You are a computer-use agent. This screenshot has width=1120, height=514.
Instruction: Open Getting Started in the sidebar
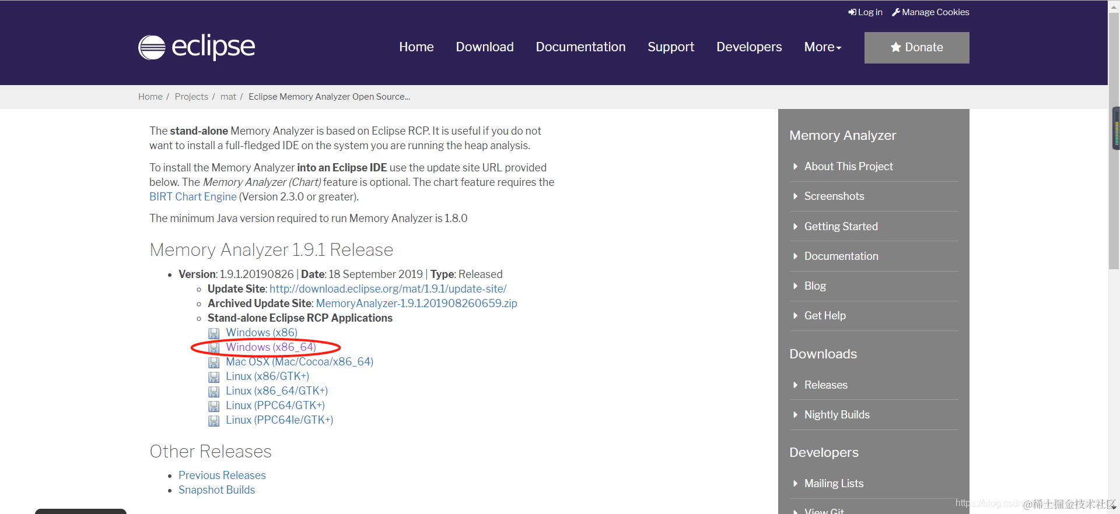(x=841, y=227)
